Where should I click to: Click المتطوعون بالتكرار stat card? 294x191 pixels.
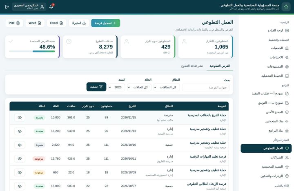pos(206,47)
